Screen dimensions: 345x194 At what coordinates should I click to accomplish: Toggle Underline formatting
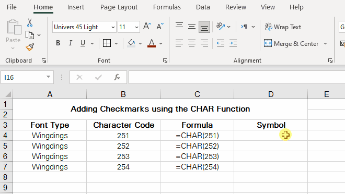click(83, 43)
